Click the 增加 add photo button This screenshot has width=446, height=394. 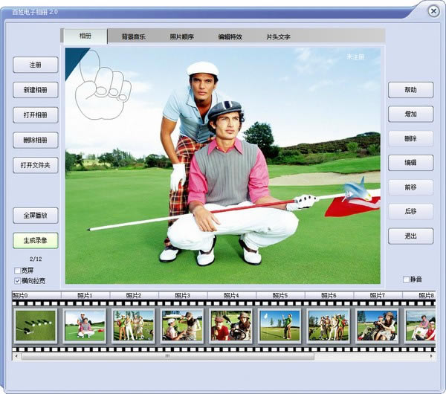click(410, 114)
